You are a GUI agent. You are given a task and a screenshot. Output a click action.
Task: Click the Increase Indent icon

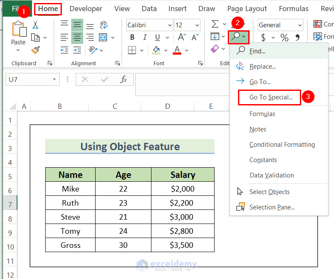click(77, 50)
